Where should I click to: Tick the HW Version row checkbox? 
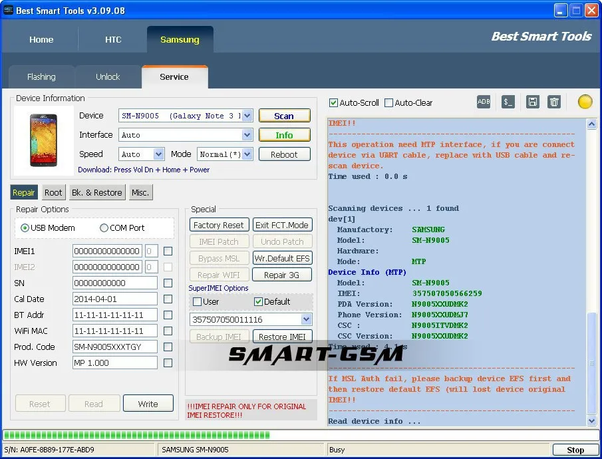pyautogui.click(x=168, y=363)
